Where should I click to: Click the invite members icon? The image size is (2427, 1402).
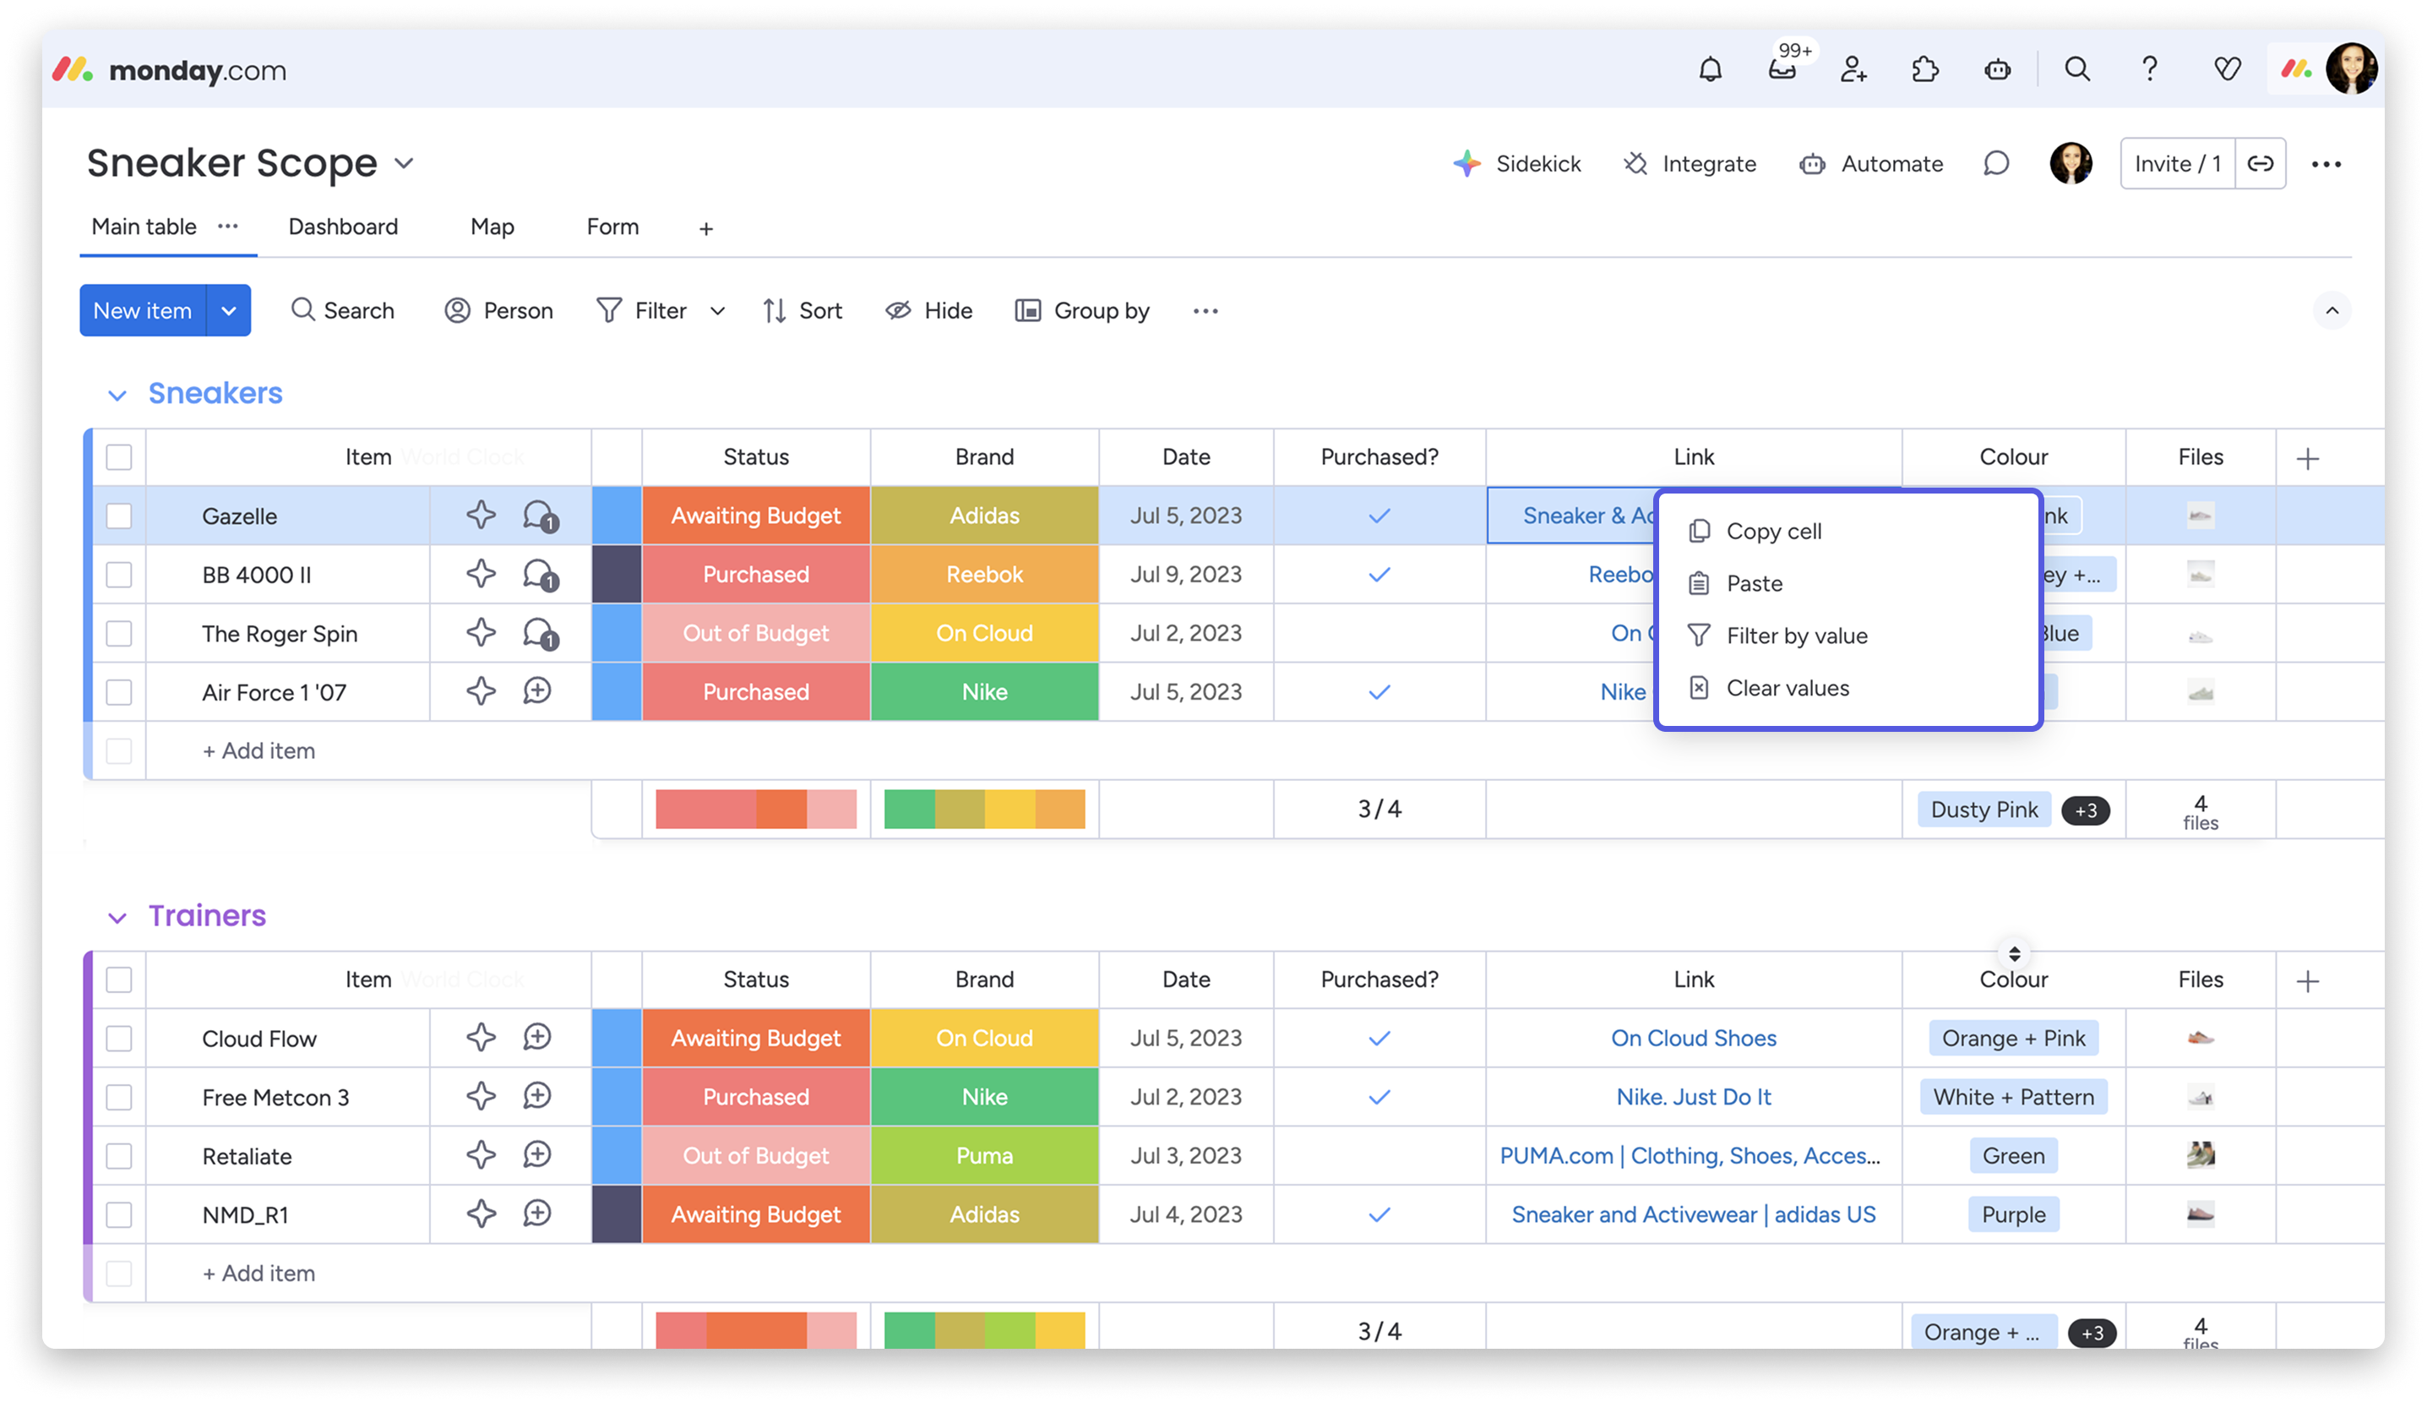[1853, 69]
